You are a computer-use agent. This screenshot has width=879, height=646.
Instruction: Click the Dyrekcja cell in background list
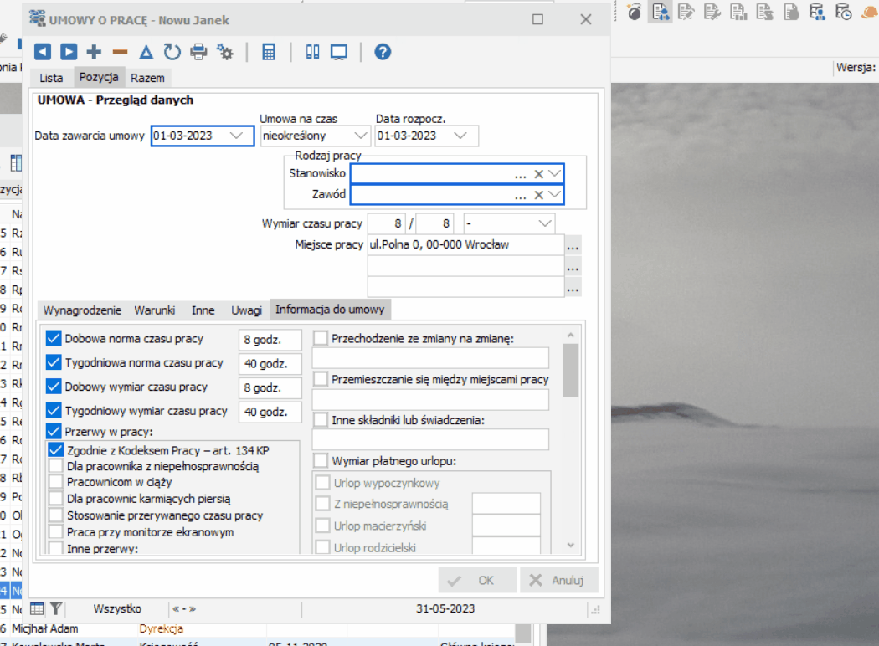point(162,628)
